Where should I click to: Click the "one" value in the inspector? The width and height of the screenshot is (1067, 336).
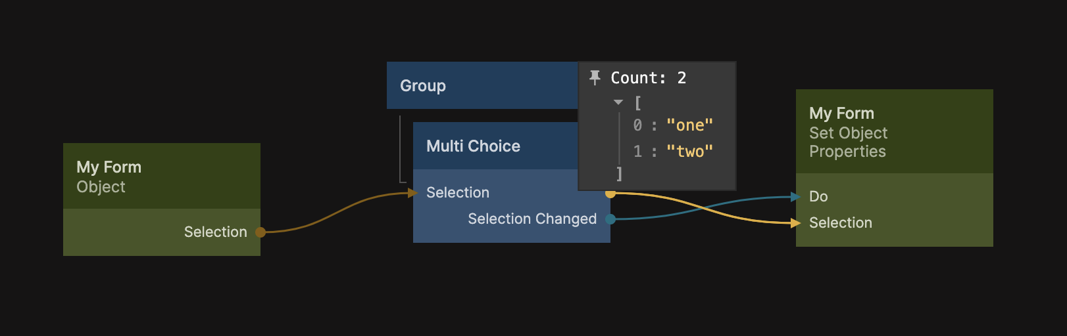(689, 125)
